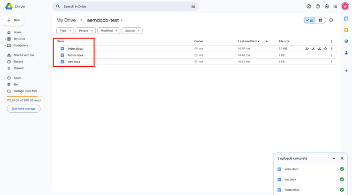The image size is (352, 195).
Task: Open the Help question mark icon
Action: (318, 6)
